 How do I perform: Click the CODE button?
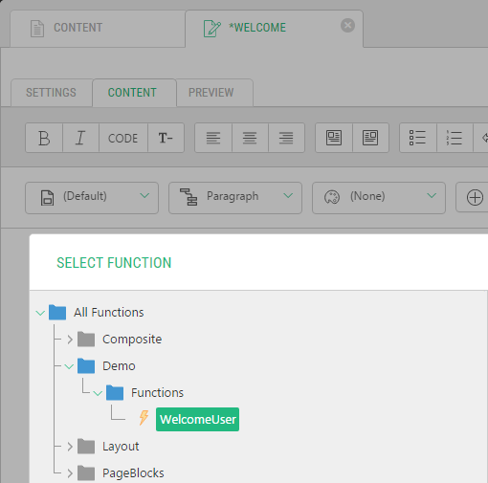[x=123, y=138]
